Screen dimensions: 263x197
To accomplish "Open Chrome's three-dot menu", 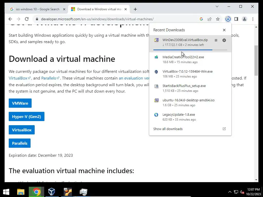I will (x=253, y=19).
